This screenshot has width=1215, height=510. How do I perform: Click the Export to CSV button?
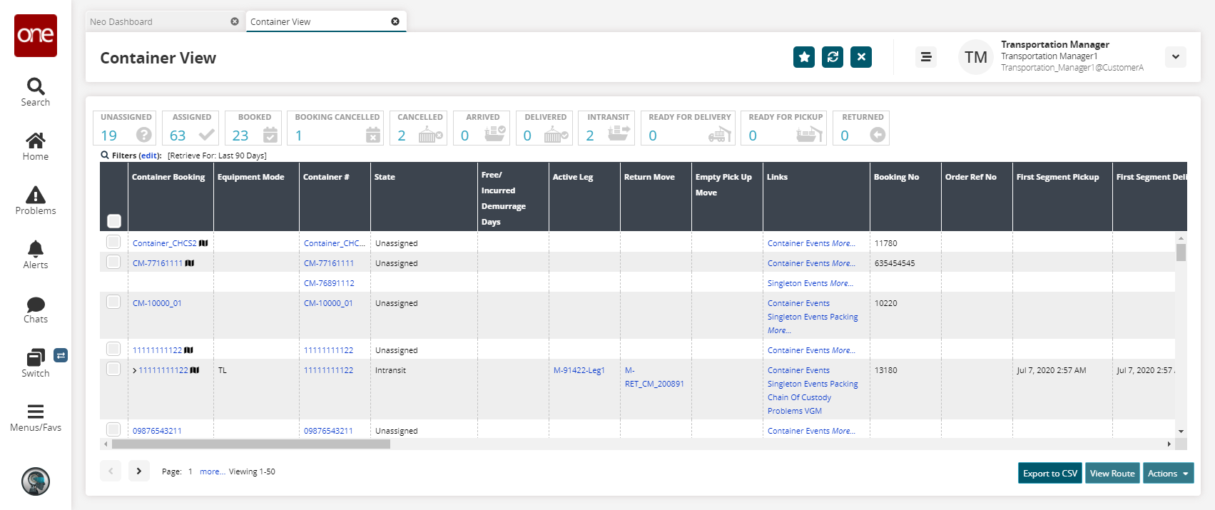pyautogui.click(x=1049, y=473)
